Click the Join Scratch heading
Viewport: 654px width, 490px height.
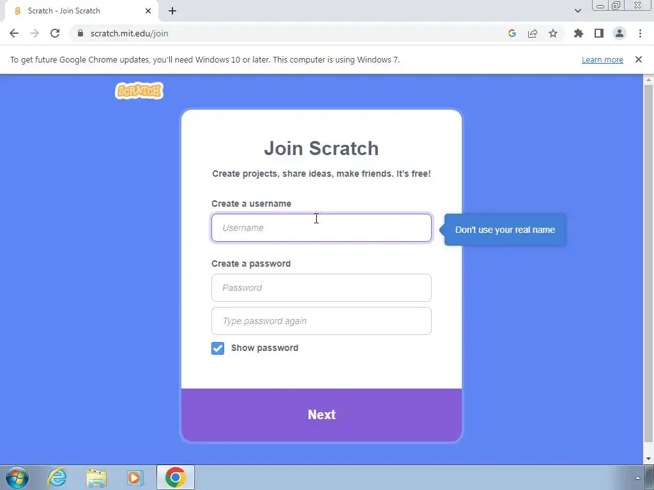[x=321, y=148]
